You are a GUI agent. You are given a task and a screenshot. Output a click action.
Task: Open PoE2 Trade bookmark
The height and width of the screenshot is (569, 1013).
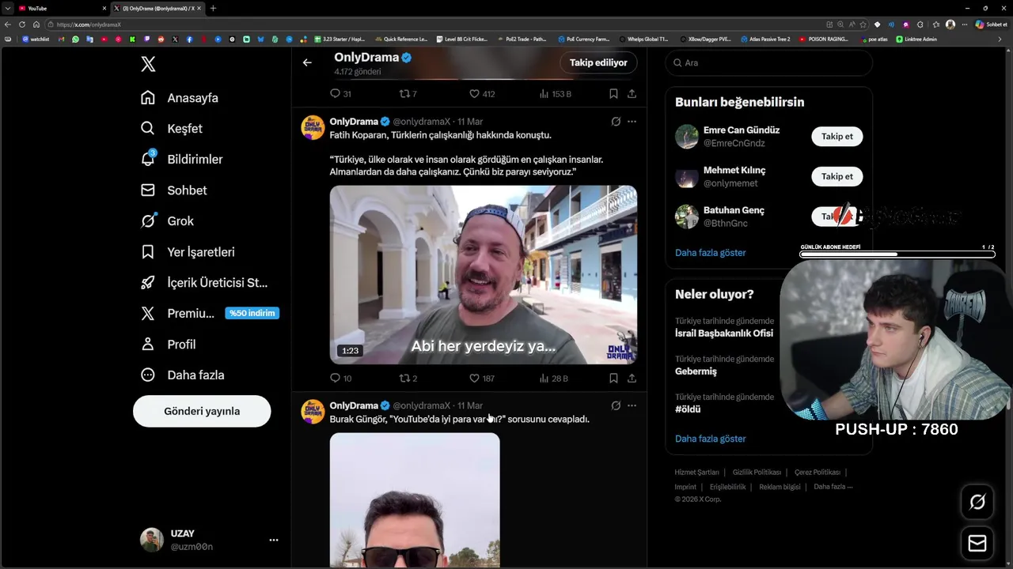tap(522, 39)
